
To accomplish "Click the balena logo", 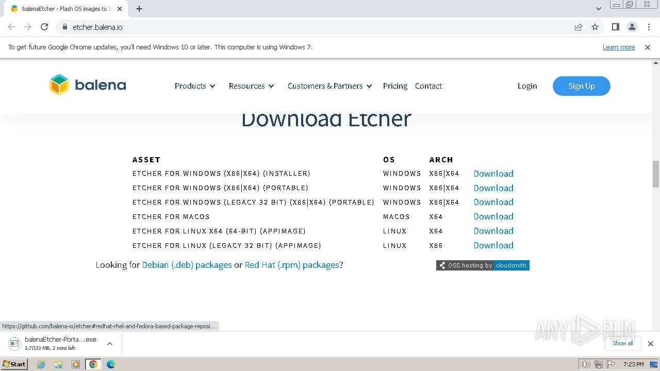I will [88, 85].
